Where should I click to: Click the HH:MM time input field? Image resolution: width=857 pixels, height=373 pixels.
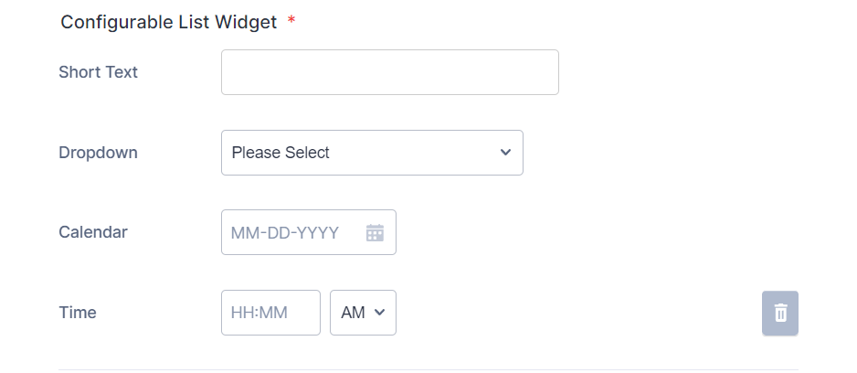[x=270, y=313]
